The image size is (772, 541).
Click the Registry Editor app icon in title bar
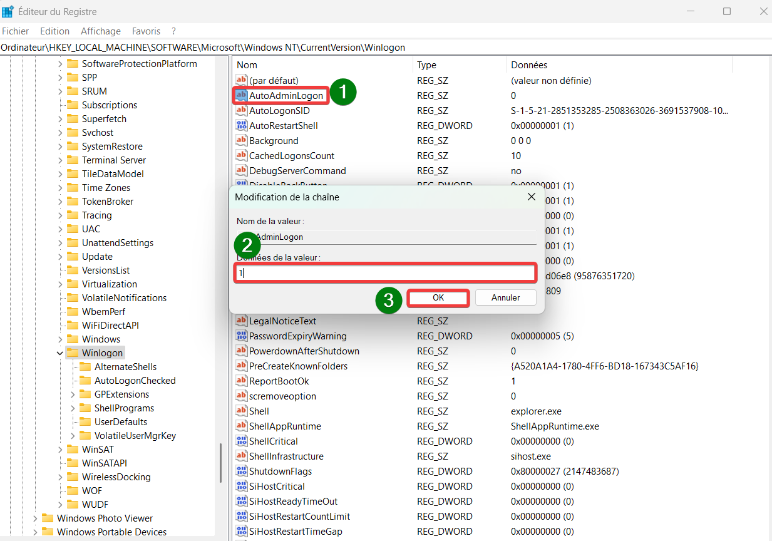click(x=8, y=11)
